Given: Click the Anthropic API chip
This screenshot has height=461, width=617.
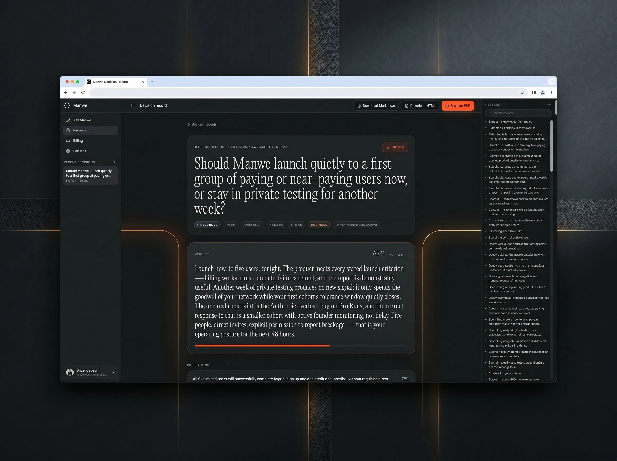Looking at the screenshot, I should [x=252, y=225].
